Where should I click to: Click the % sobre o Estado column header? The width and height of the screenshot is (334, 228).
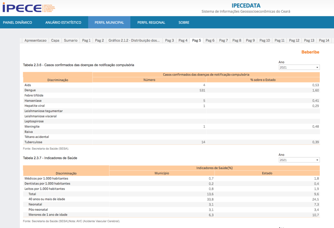[263, 80]
